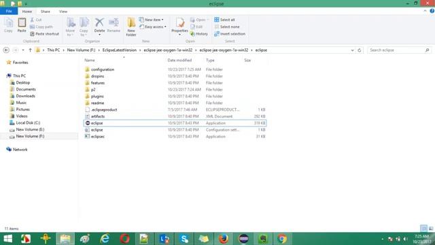Open Internet Explorer from the taskbar

click(105, 239)
